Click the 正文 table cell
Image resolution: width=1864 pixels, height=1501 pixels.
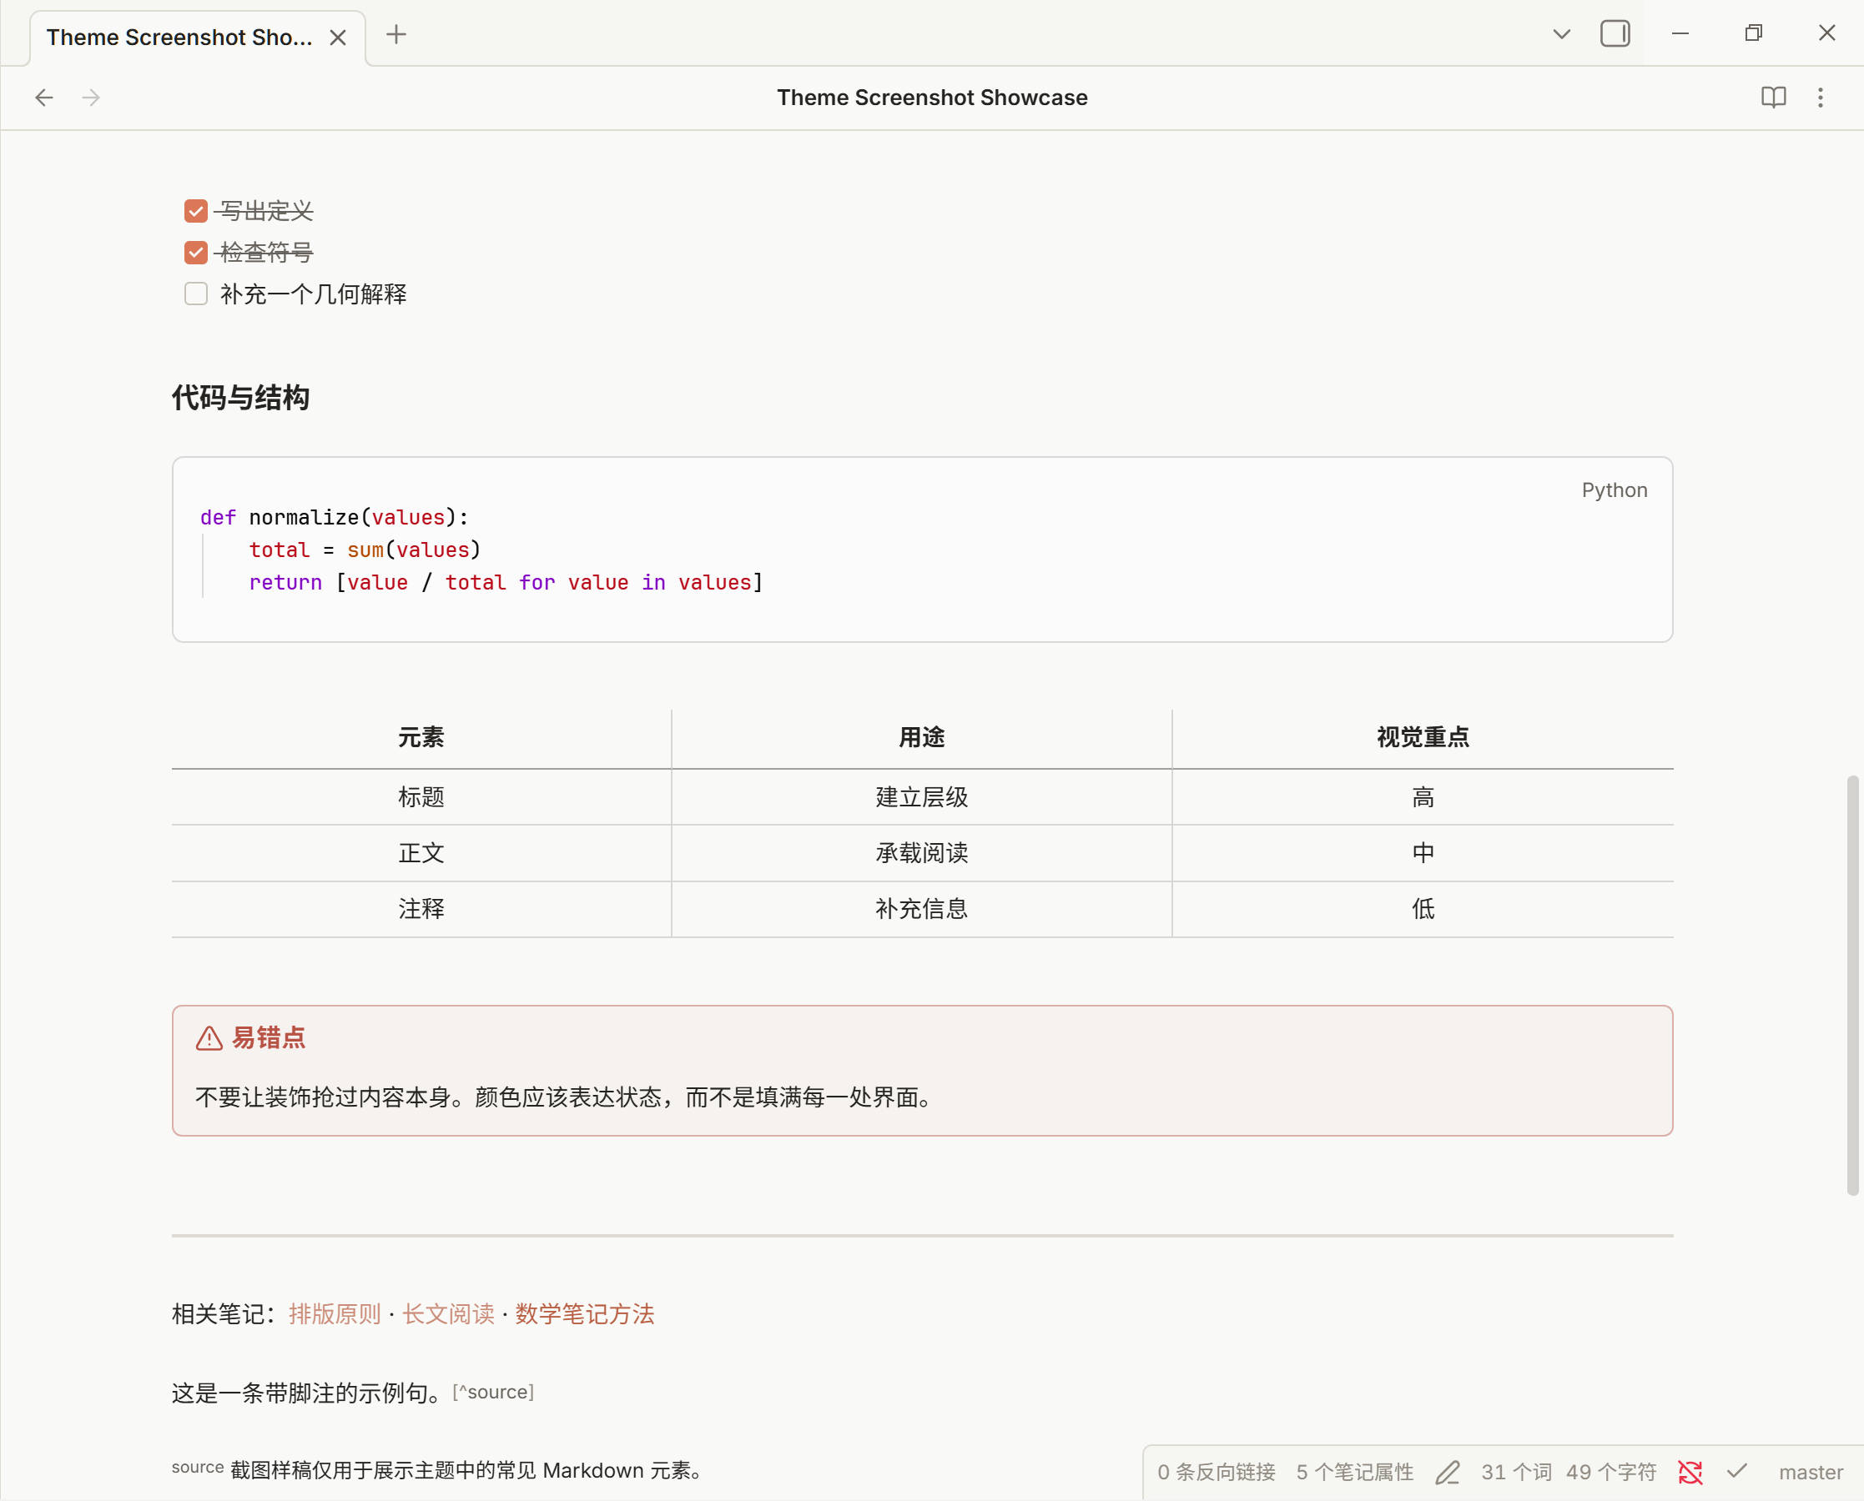click(x=421, y=853)
